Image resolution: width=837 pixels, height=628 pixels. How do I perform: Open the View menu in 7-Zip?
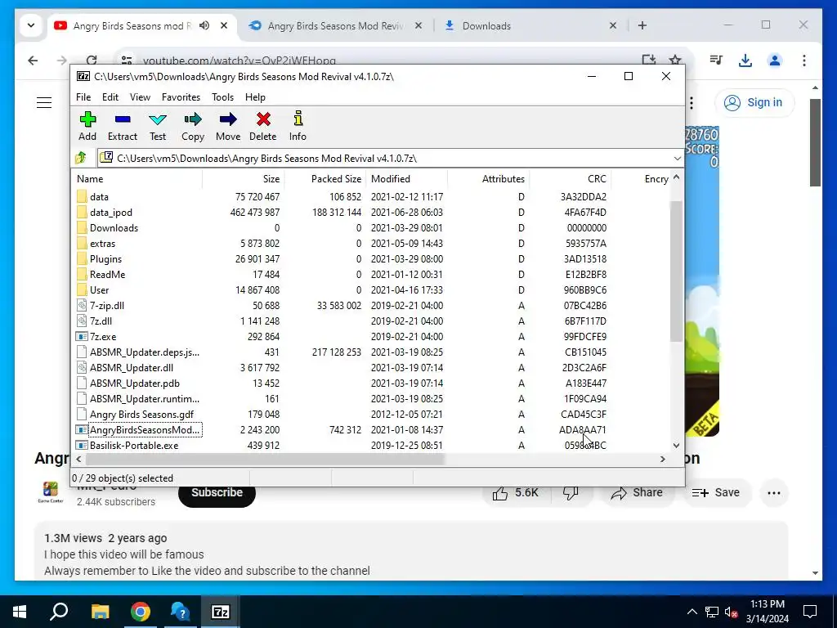coord(140,97)
